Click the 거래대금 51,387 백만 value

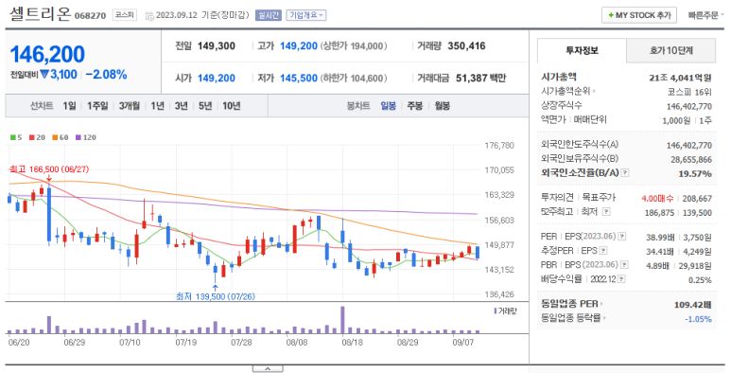pos(480,78)
